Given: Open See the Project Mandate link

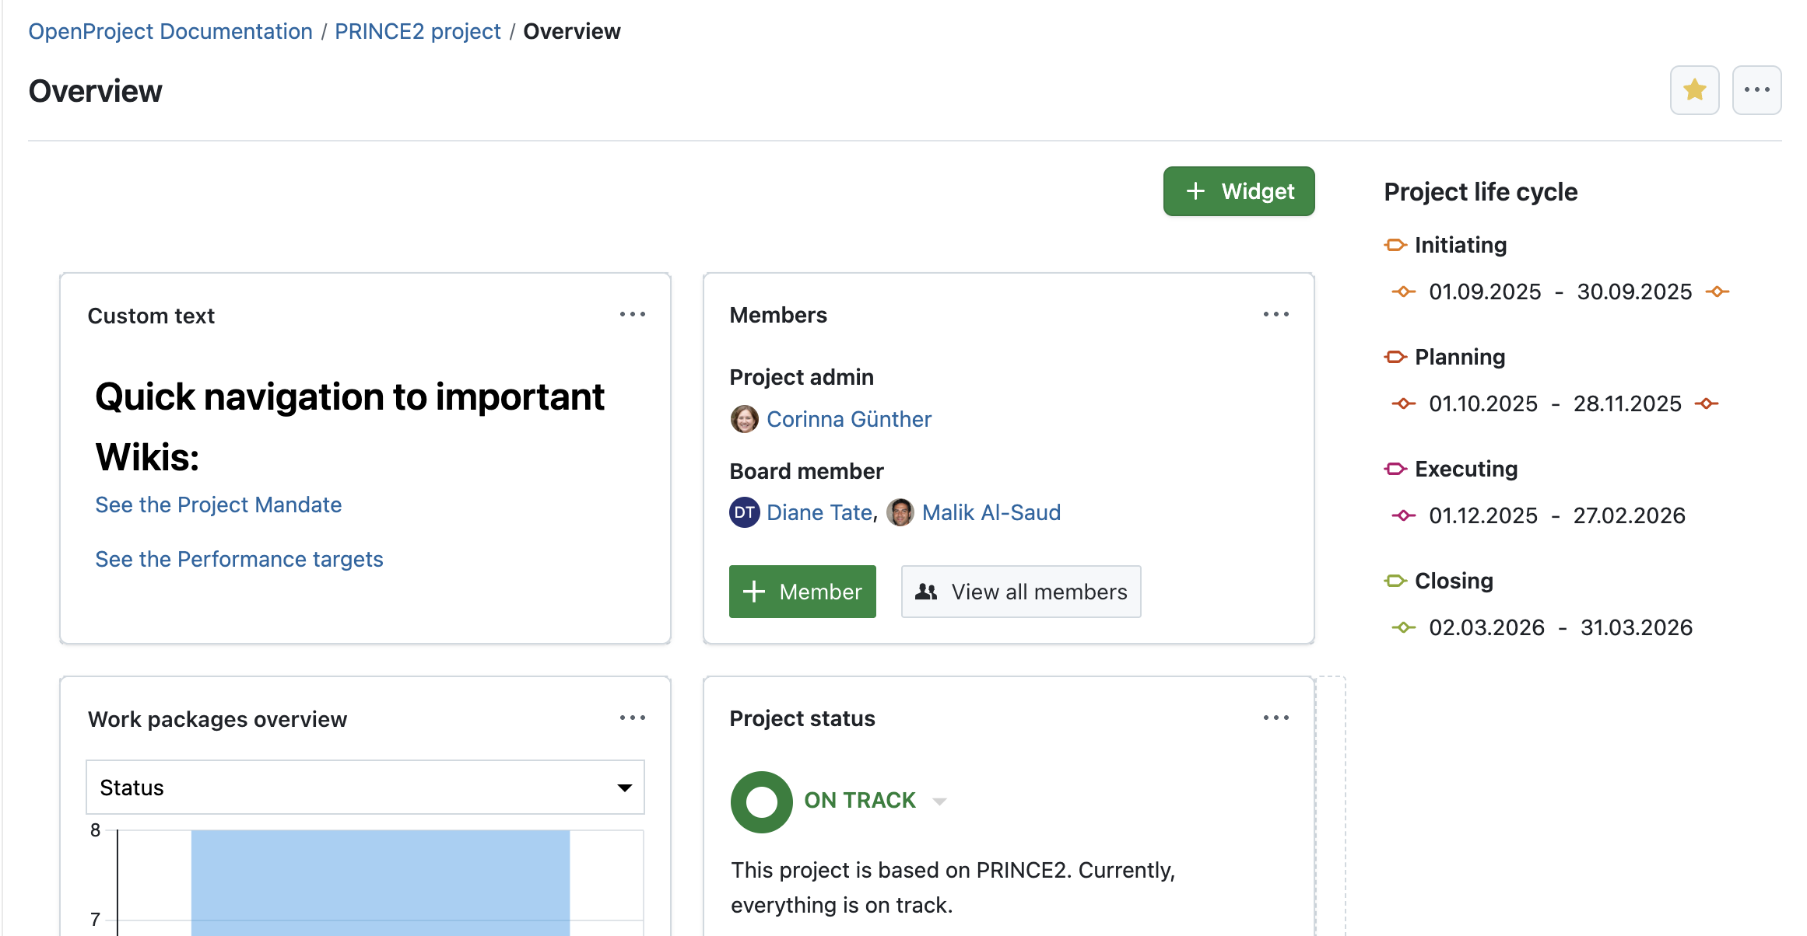Looking at the screenshot, I should point(218,505).
